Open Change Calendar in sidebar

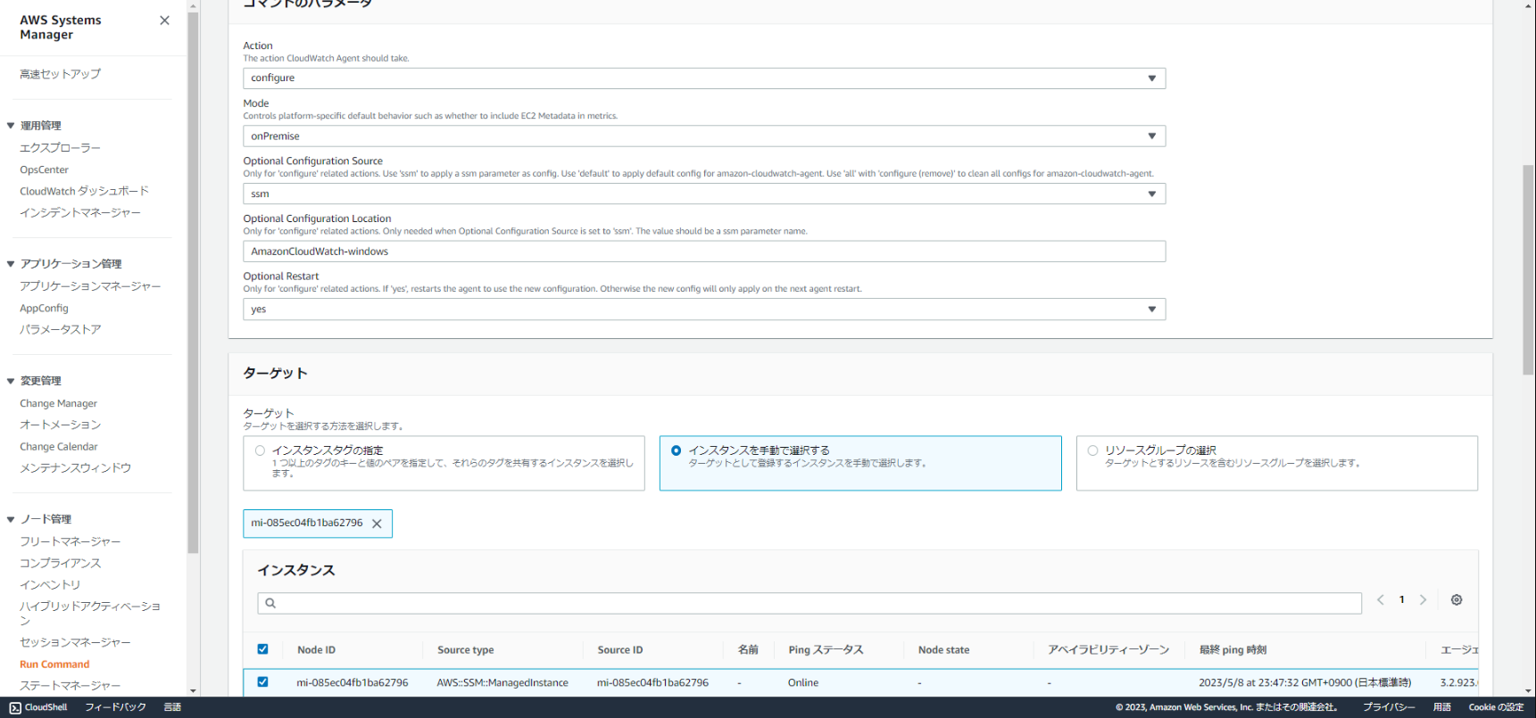click(59, 446)
